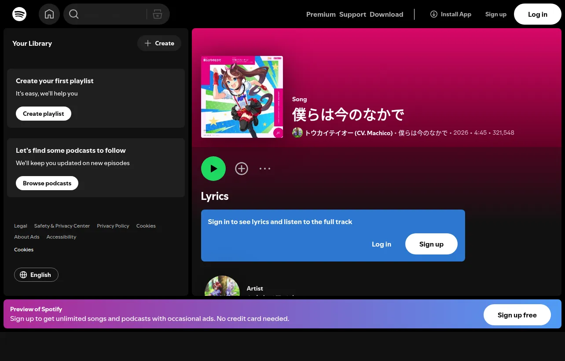The image size is (565, 361).
Task: Click the magnifying glass search icon
Action: click(x=74, y=14)
